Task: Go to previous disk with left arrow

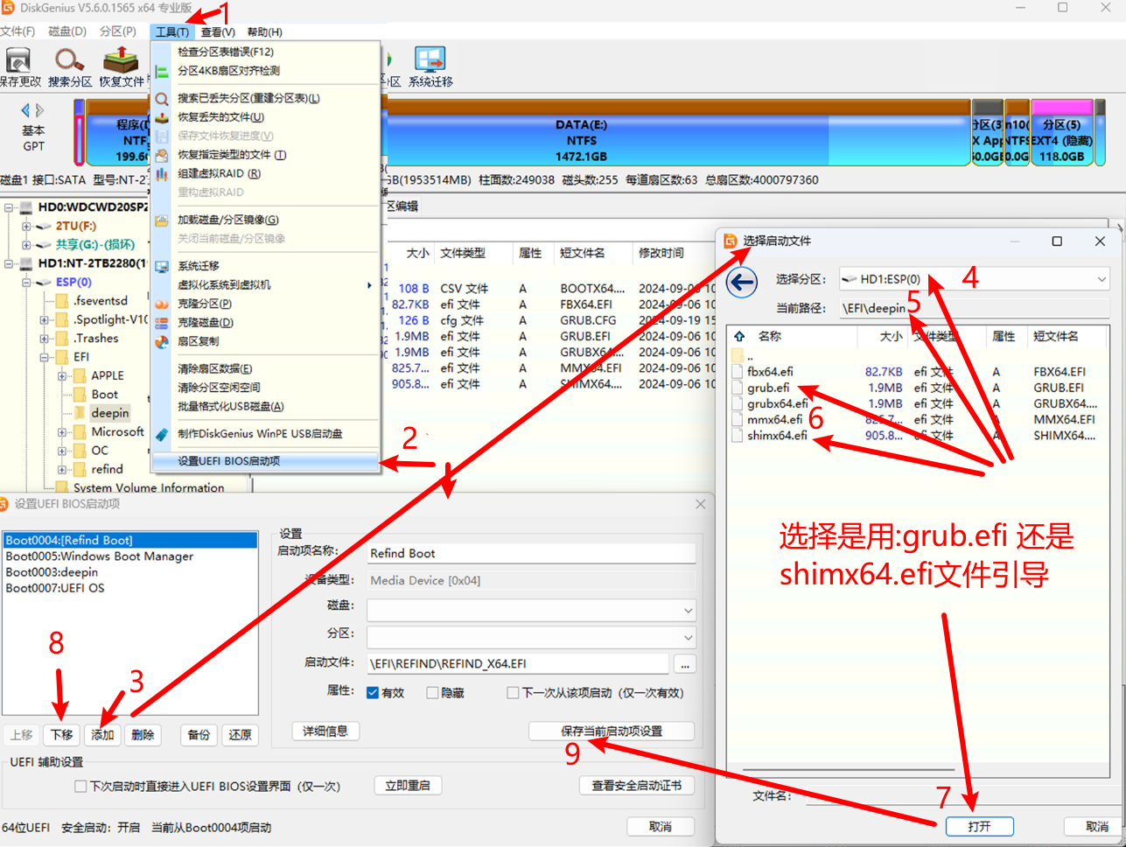Action: (25, 110)
